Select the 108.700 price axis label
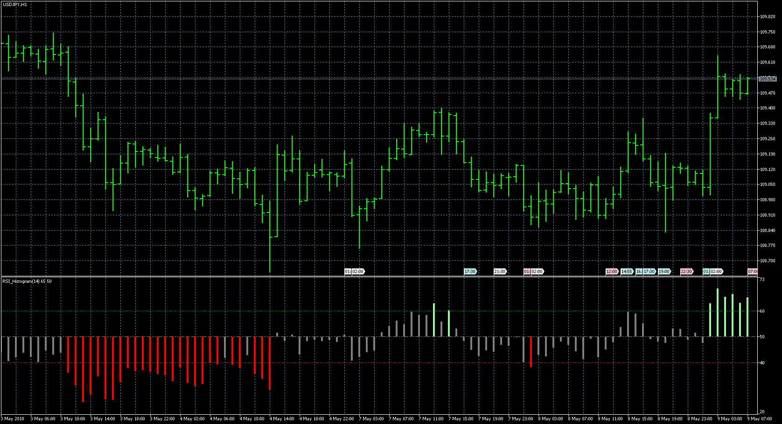Viewport: 782px width, 424px height. pyautogui.click(x=768, y=261)
